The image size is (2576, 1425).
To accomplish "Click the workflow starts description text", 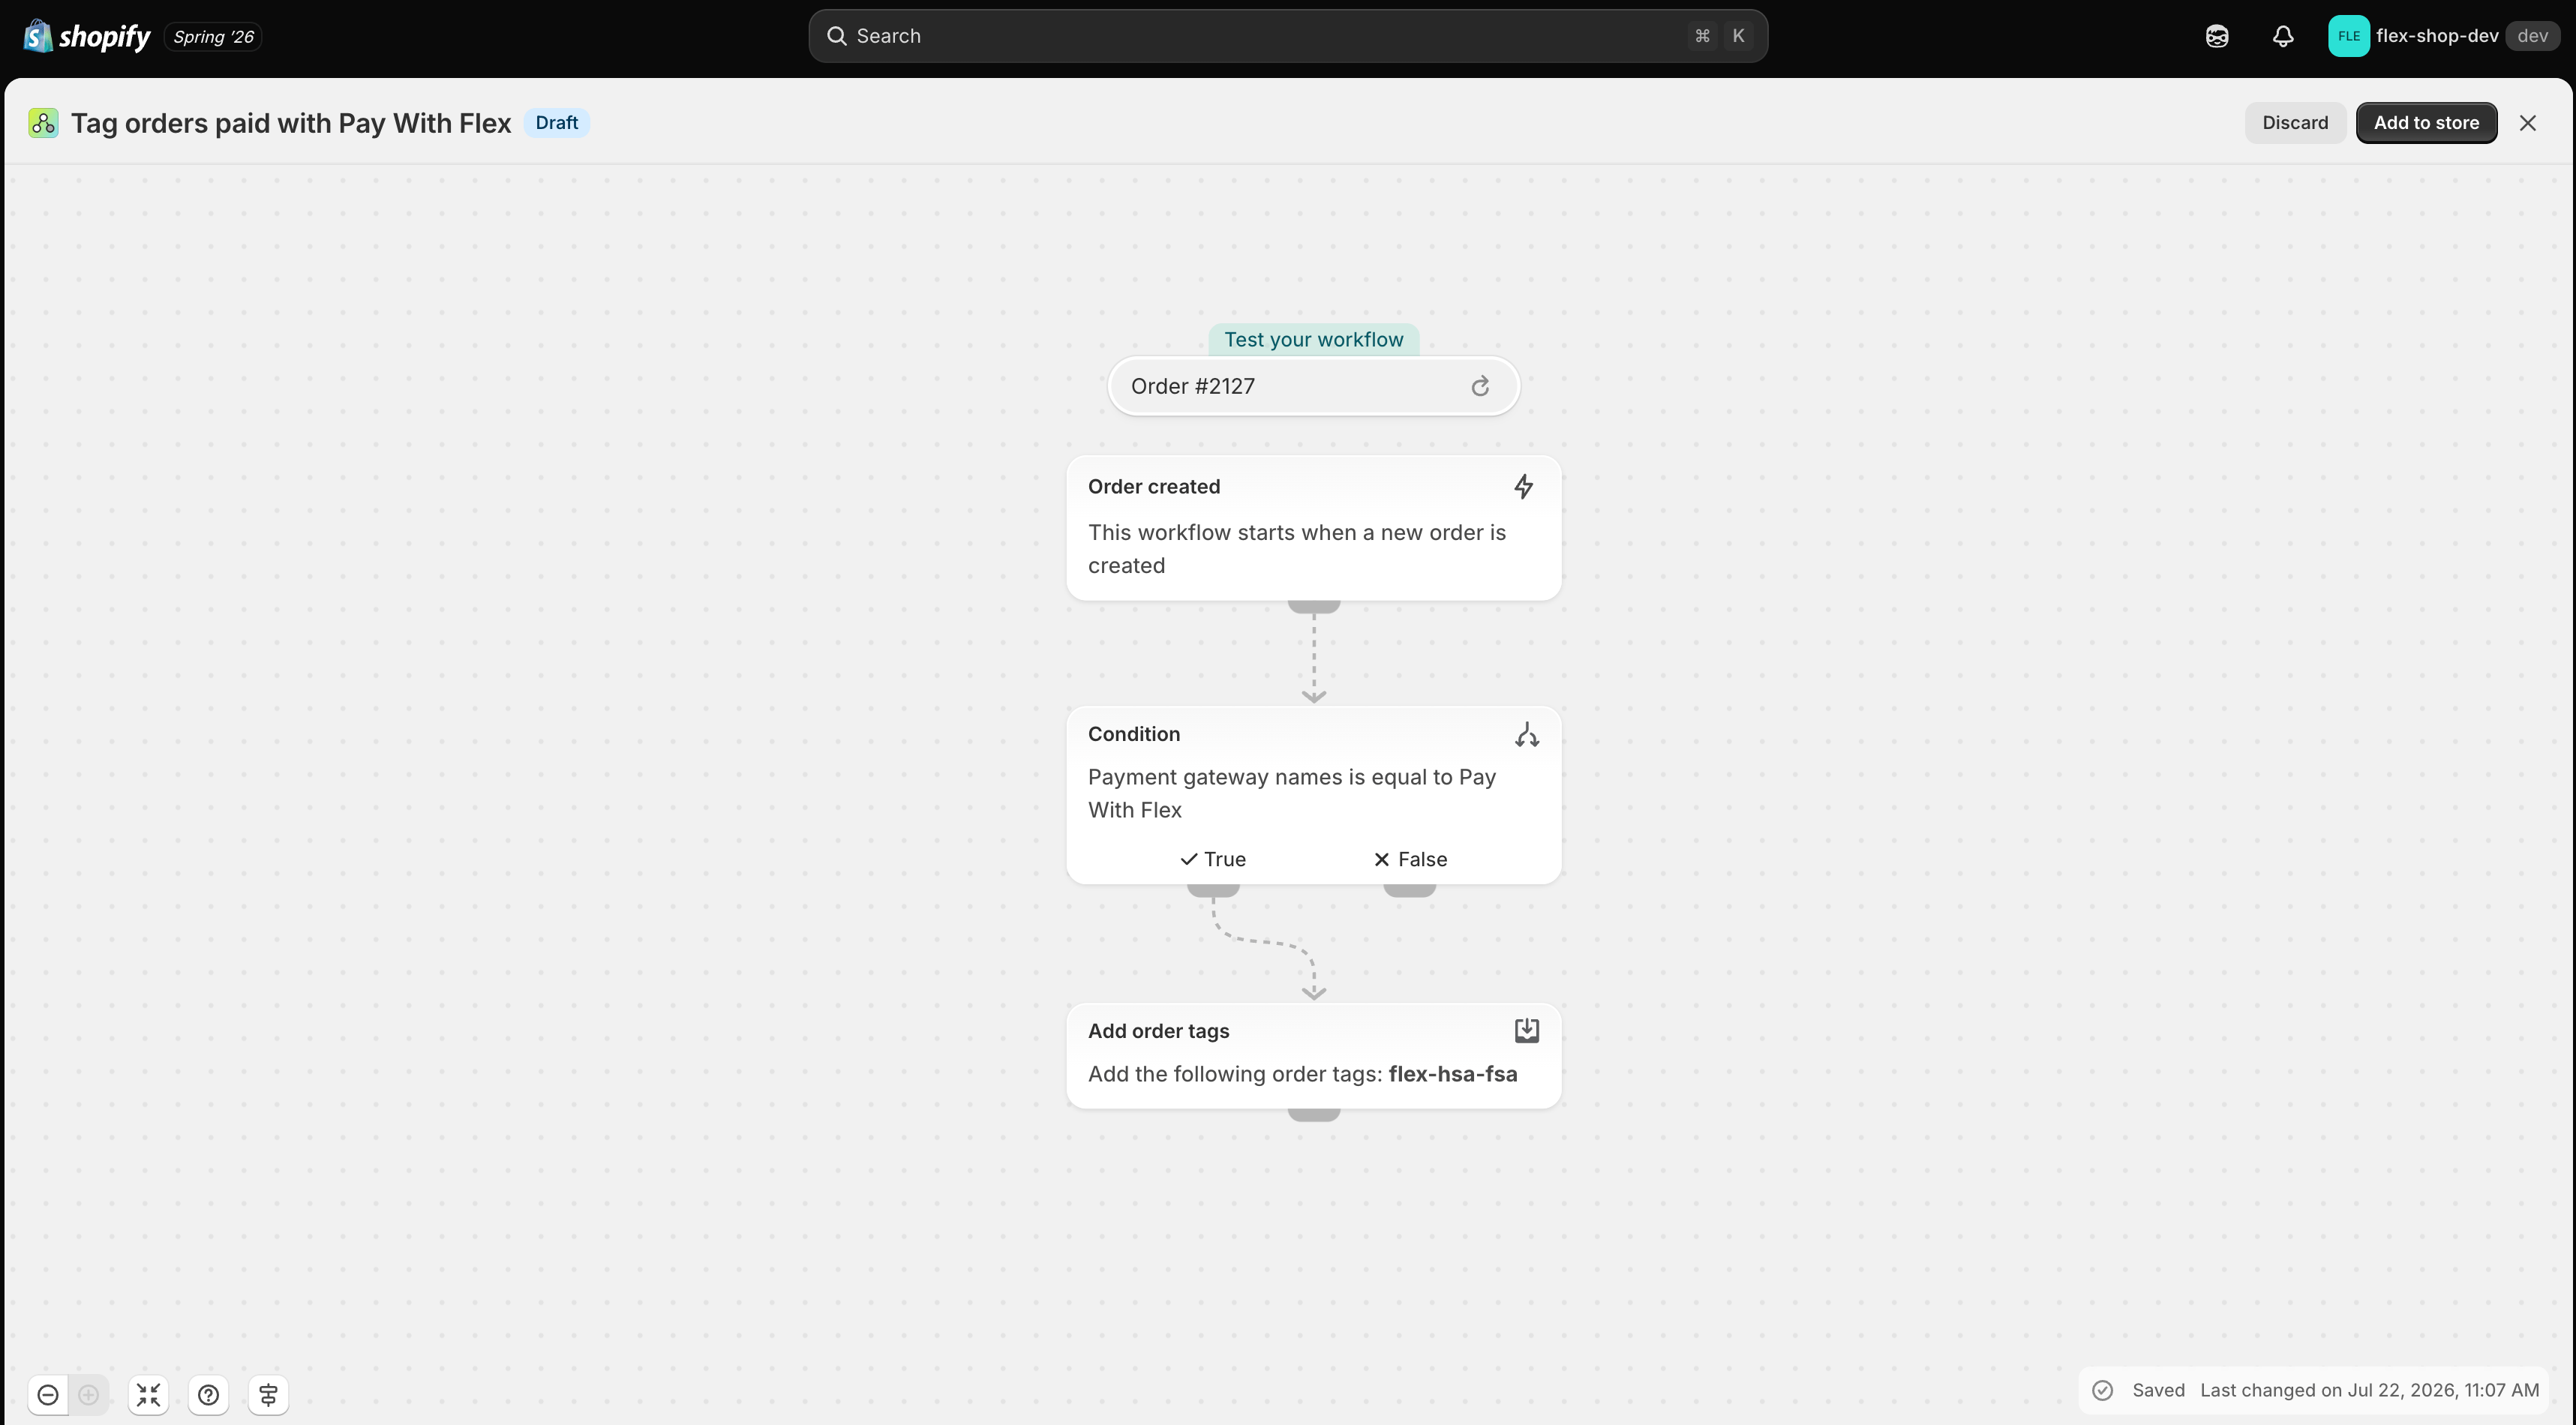I will [1296, 549].
